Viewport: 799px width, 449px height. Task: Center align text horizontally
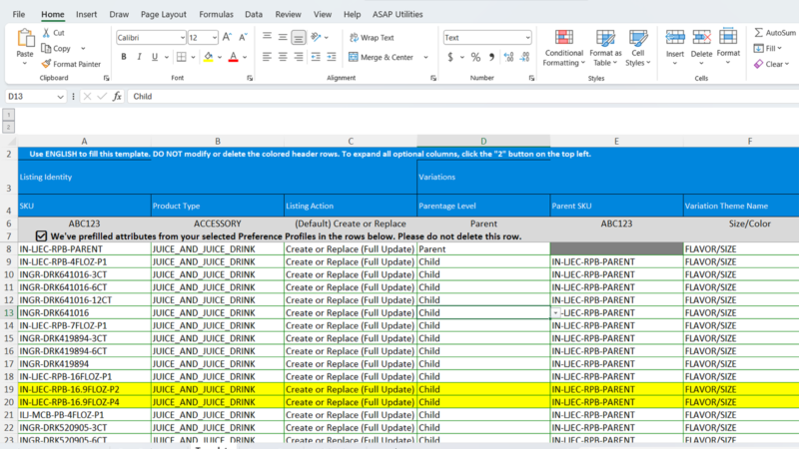282,57
